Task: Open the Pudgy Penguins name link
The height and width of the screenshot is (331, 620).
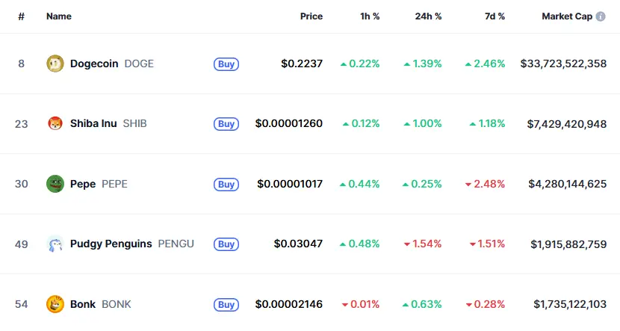Action: (111, 244)
